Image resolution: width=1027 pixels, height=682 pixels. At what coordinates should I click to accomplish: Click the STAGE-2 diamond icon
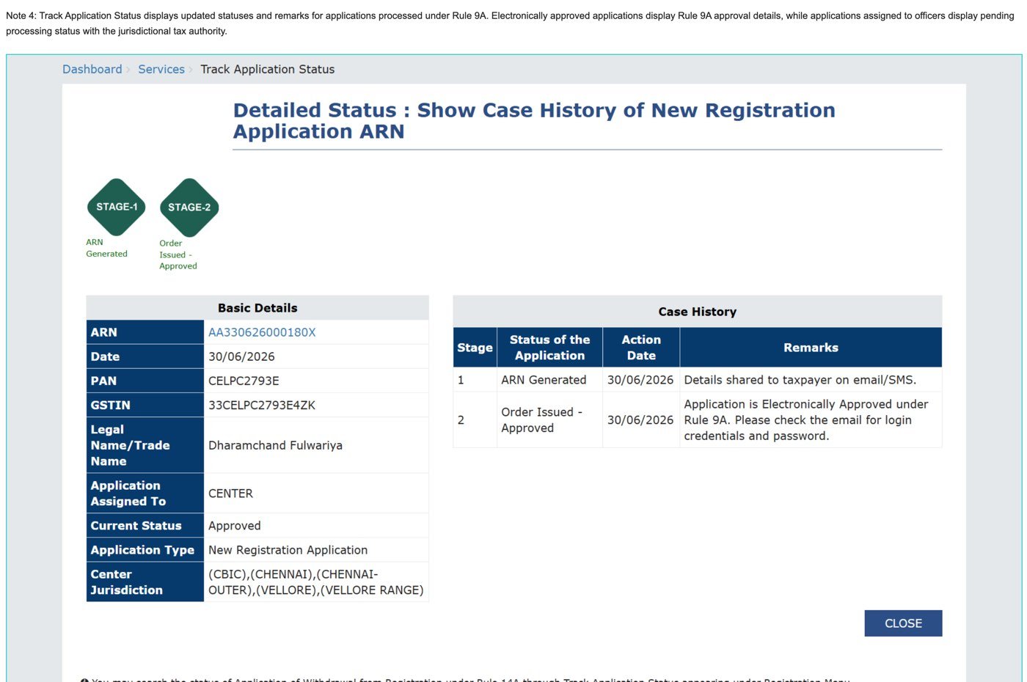189,208
